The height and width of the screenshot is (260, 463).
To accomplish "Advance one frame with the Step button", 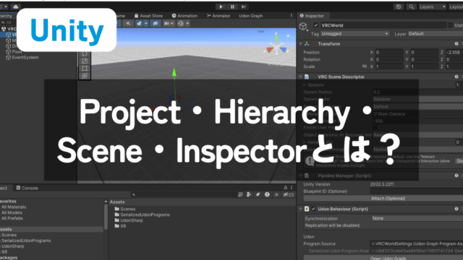I will pyautogui.click(x=243, y=6).
